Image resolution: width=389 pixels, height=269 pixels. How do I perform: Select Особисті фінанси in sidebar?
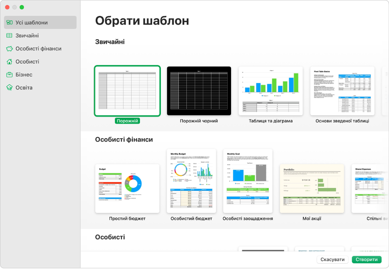(40, 48)
